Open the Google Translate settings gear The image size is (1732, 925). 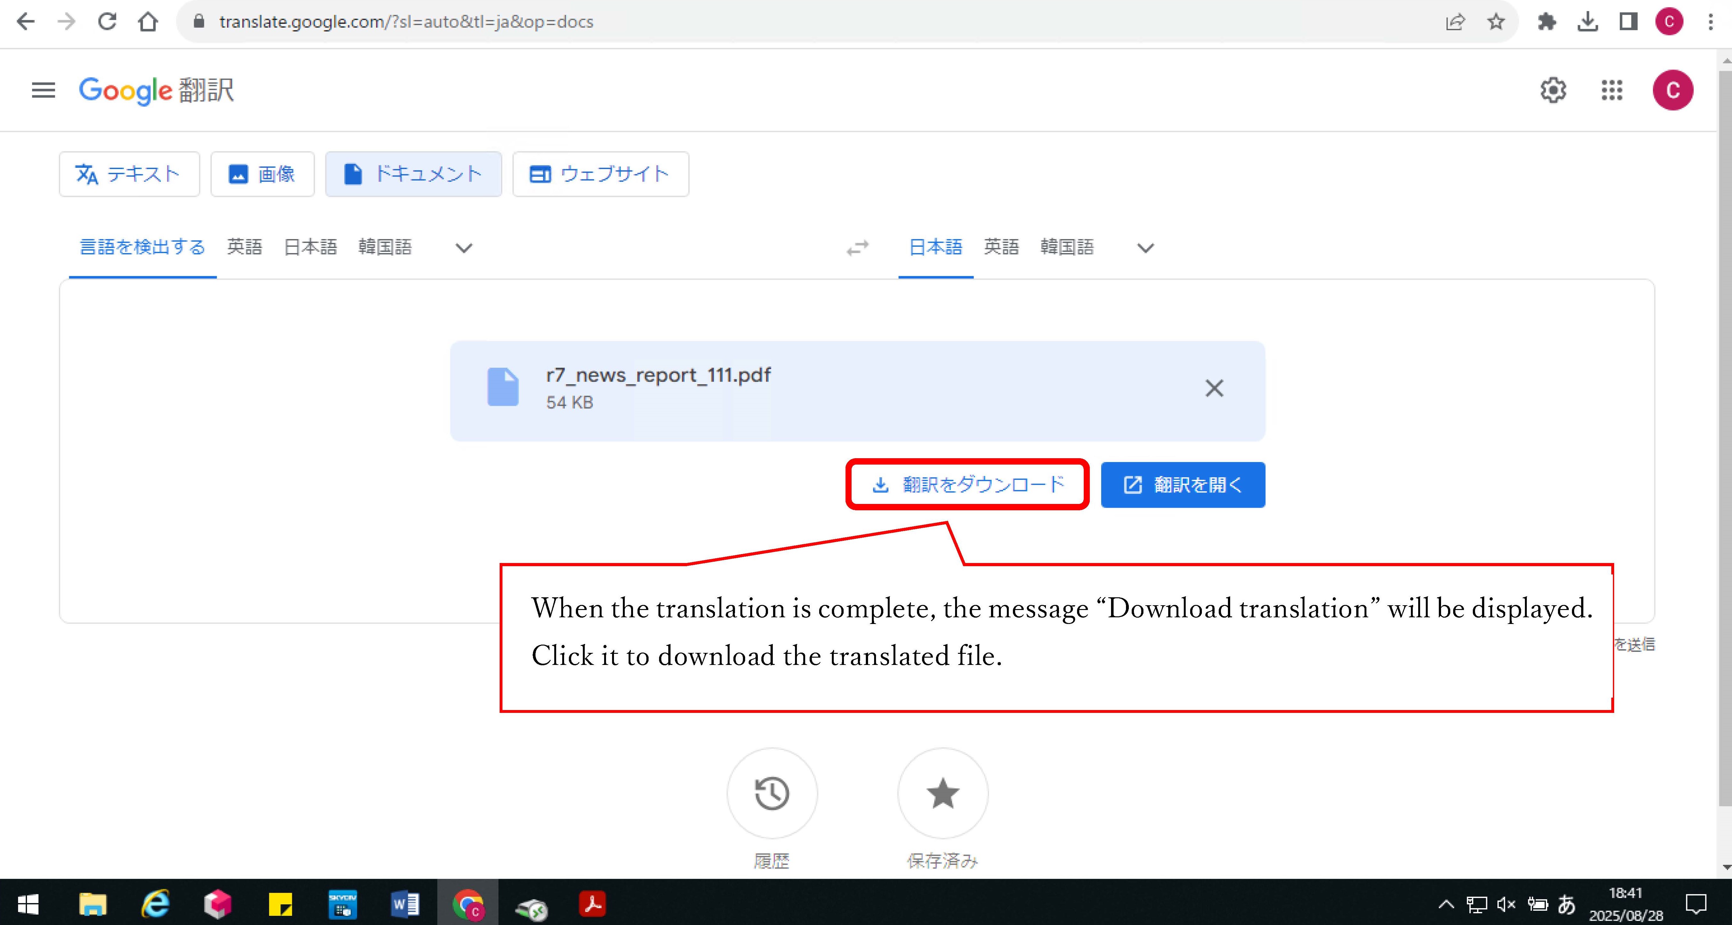coord(1553,90)
